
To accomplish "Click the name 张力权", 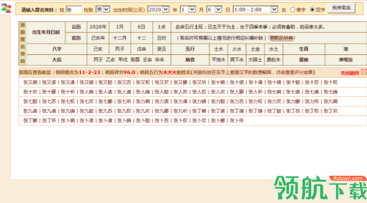I will pos(256,102).
